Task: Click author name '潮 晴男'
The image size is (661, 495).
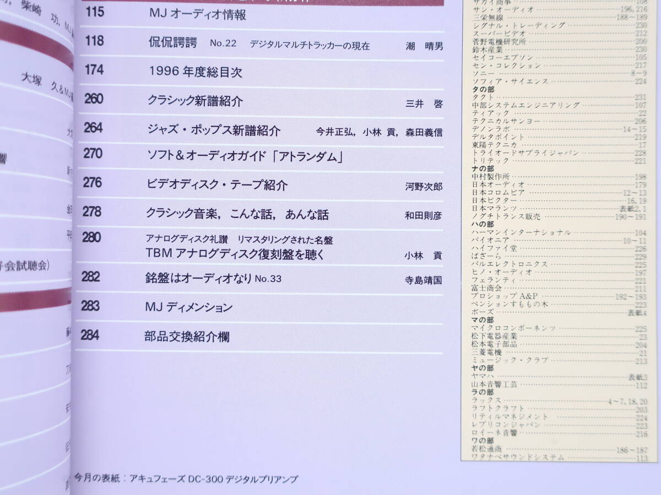Action: tap(424, 47)
